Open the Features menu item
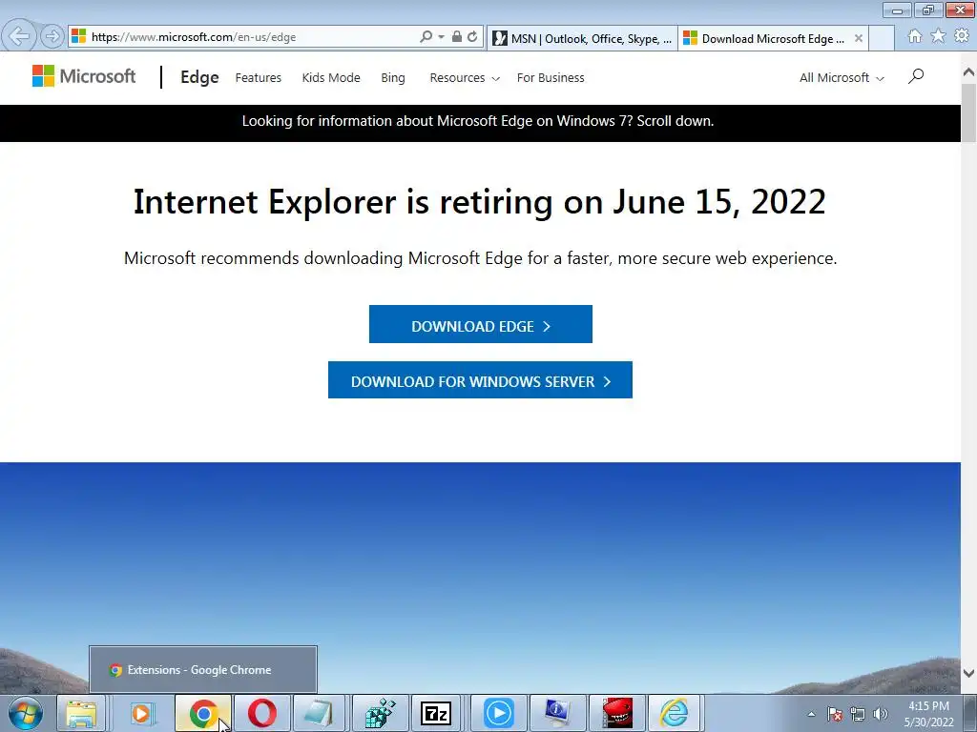Viewport: 977px width, 732px height. click(258, 78)
